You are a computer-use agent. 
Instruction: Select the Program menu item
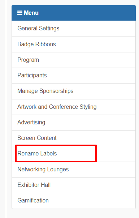tap(74, 60)
